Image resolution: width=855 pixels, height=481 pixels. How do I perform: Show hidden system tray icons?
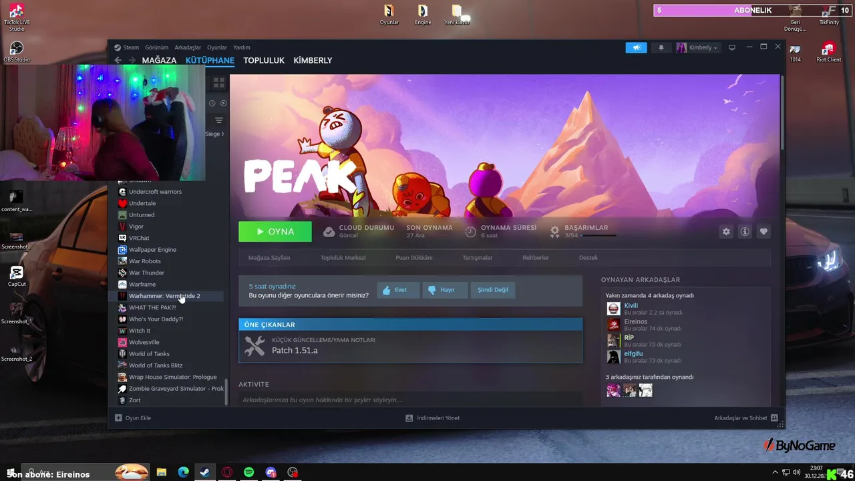[x=775, y=472]
